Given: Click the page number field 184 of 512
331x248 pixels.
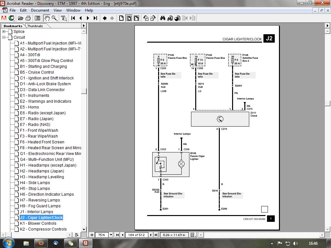Looking at the screenshot, I should pos(137,235).
